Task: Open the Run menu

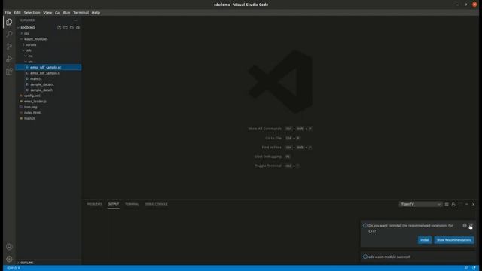Action: 66,13
